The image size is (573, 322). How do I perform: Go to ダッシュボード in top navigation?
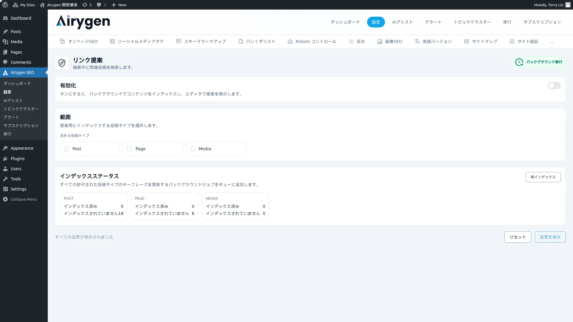pos(345,22)
